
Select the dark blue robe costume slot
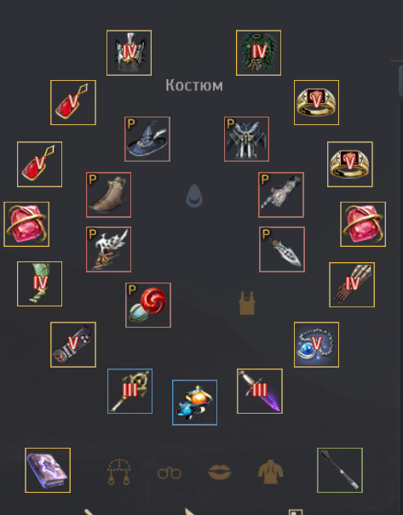pos(246,140)
